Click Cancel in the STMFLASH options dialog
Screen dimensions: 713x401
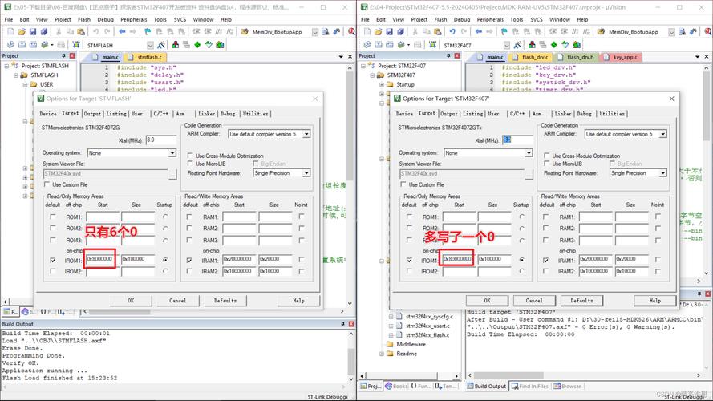click(x=178, y=301)
